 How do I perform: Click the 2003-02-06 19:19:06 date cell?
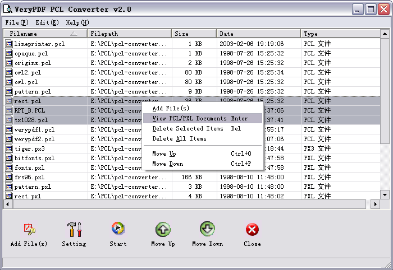pyautogui.click(x=252, y=44)
